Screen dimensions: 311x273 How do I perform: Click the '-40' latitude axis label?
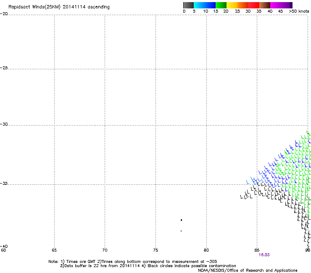point(4,246)
